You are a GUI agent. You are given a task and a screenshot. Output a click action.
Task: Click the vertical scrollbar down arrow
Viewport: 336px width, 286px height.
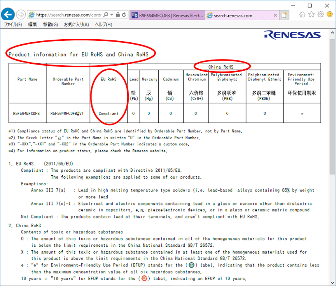pyautogui.click(x=332, y=283)
